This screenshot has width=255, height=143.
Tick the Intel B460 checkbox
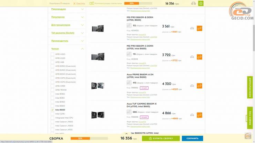coord(52,102)
